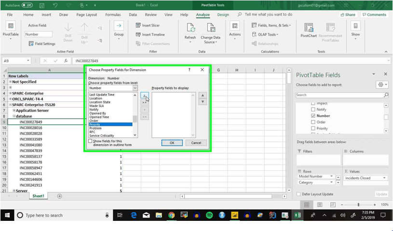Switch to Page Layout view icon
Screen dimensions: 393x231
click(x=320, y=204)
